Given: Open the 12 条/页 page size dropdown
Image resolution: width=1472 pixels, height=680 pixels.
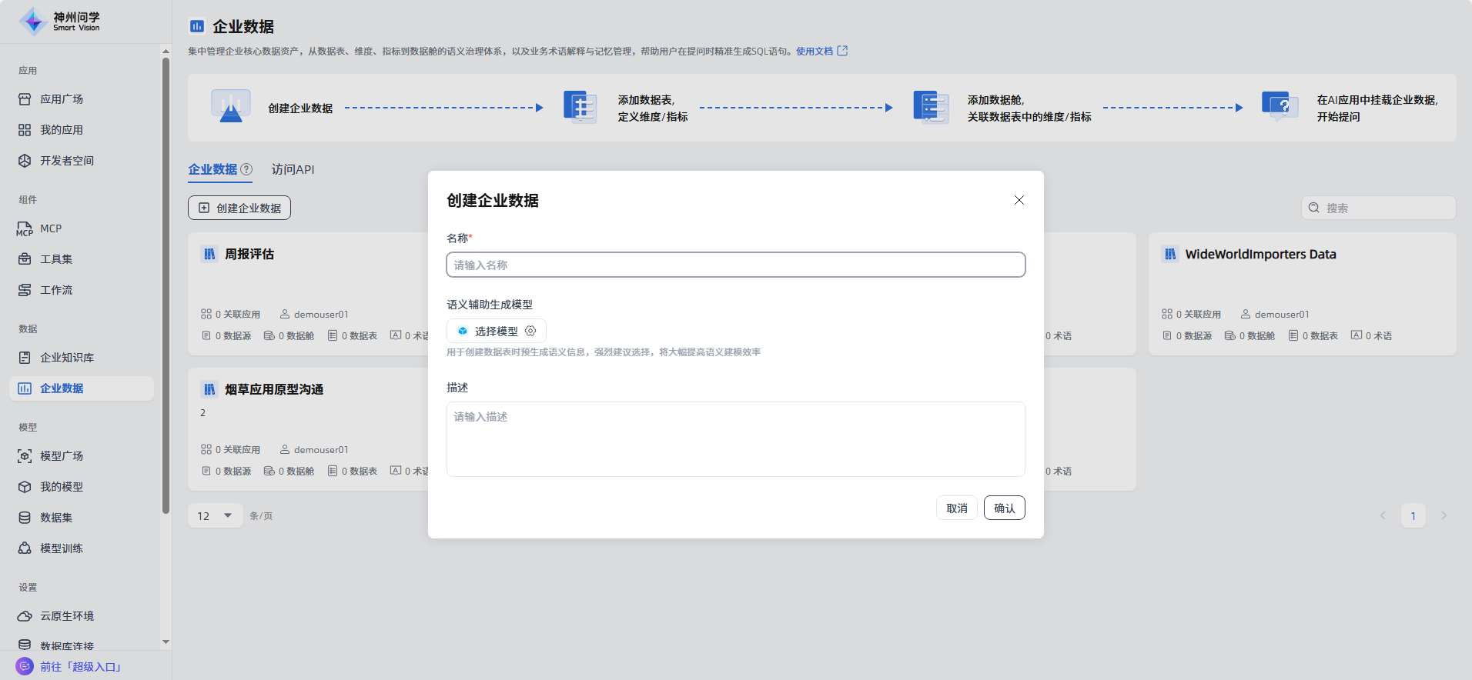Looking at the screenshot, I should click(x=215, y=515).
